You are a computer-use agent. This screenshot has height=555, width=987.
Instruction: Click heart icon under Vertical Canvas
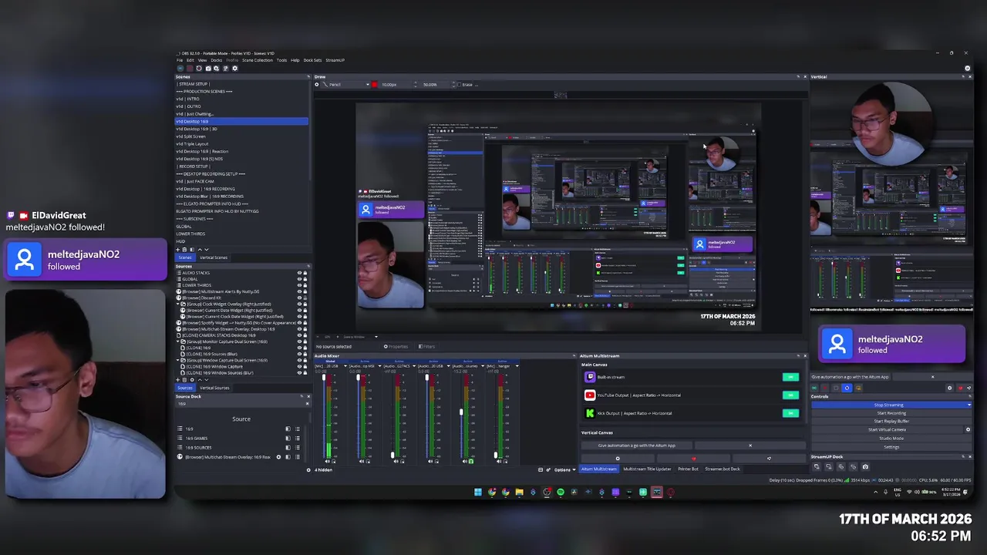coord(693,459)
